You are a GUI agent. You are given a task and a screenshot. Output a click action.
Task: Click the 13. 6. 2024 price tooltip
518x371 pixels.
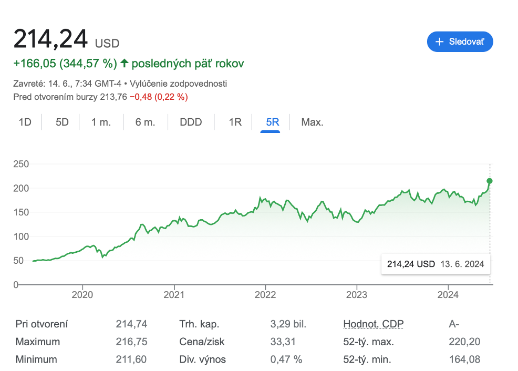tap(435, 264)
